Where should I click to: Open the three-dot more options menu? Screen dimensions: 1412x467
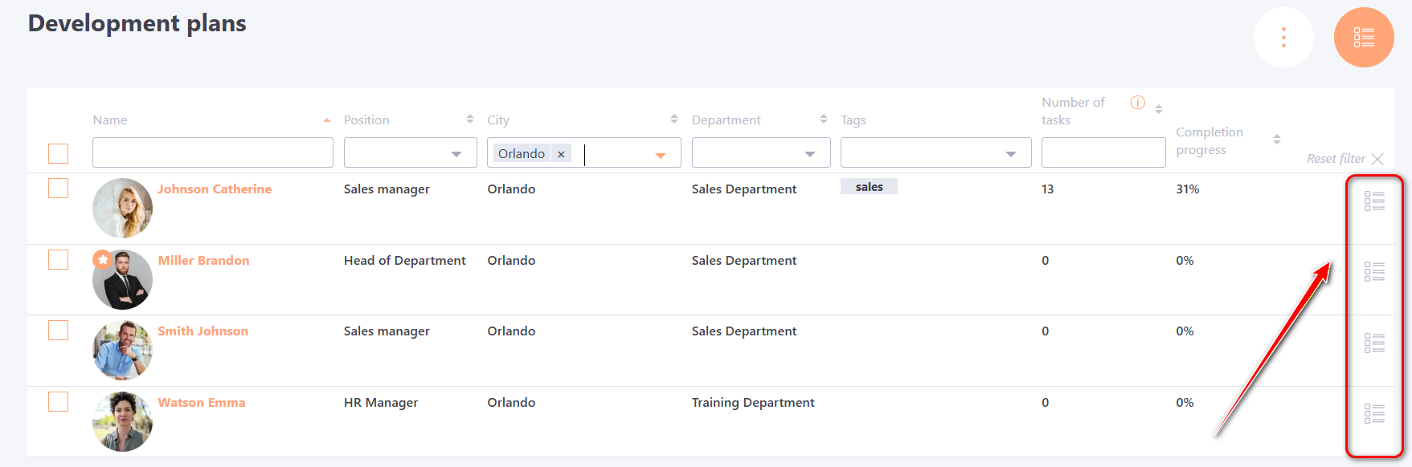click(x=1283, y=38)
